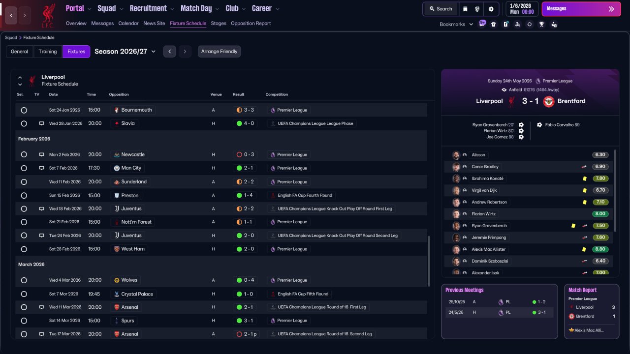Image resolution: width=630 pixels, height=354 pixels.
Task: Open the News Site tab
Action: (154, 24)
